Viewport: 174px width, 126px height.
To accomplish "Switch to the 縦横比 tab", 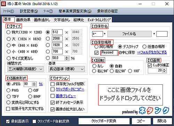I will (79, 20).
